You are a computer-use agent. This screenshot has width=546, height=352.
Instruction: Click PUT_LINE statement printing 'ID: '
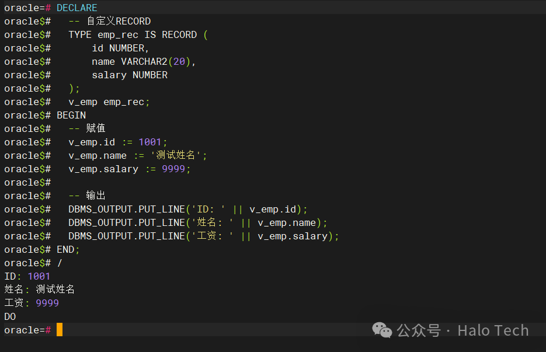pyautogui.click(x=188, y=209)
